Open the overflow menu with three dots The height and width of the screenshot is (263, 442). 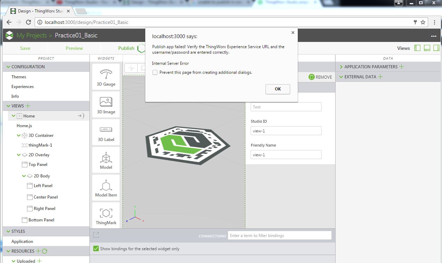click(434, 36)
